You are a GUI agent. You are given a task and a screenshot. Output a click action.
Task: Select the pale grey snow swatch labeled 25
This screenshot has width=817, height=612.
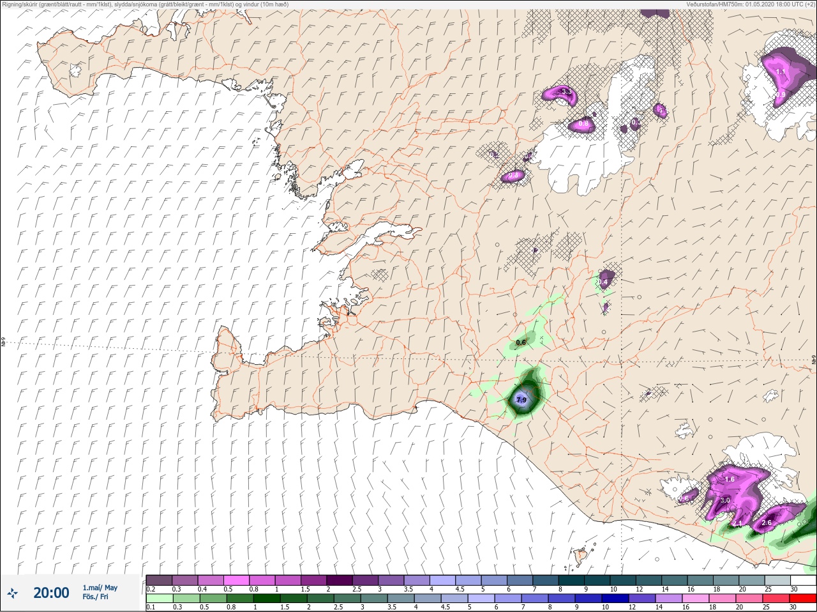[x=777, y=581]
